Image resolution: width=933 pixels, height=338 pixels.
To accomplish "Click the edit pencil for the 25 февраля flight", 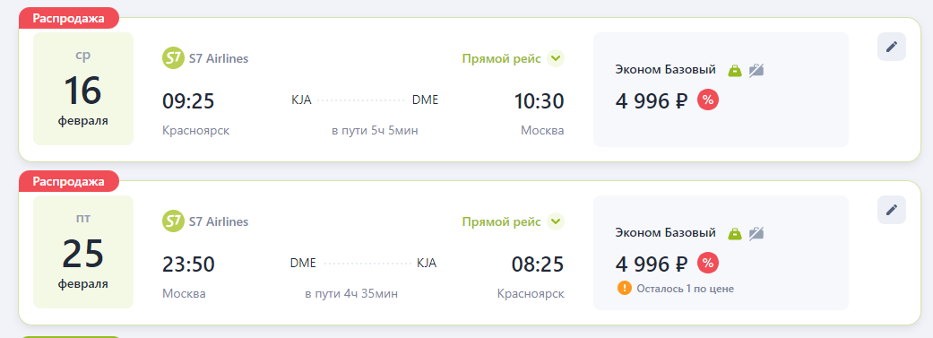I will click(892, 210).
